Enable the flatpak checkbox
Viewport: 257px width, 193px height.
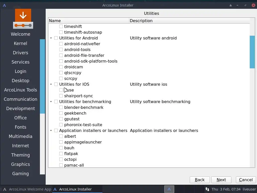point(61,154)
